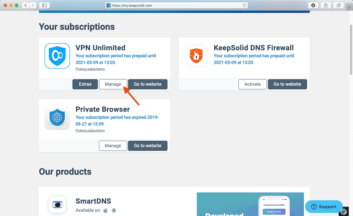Activate KeepSolid DNS Firewall
The image size is (353, 216).
(x=252, y=84)
